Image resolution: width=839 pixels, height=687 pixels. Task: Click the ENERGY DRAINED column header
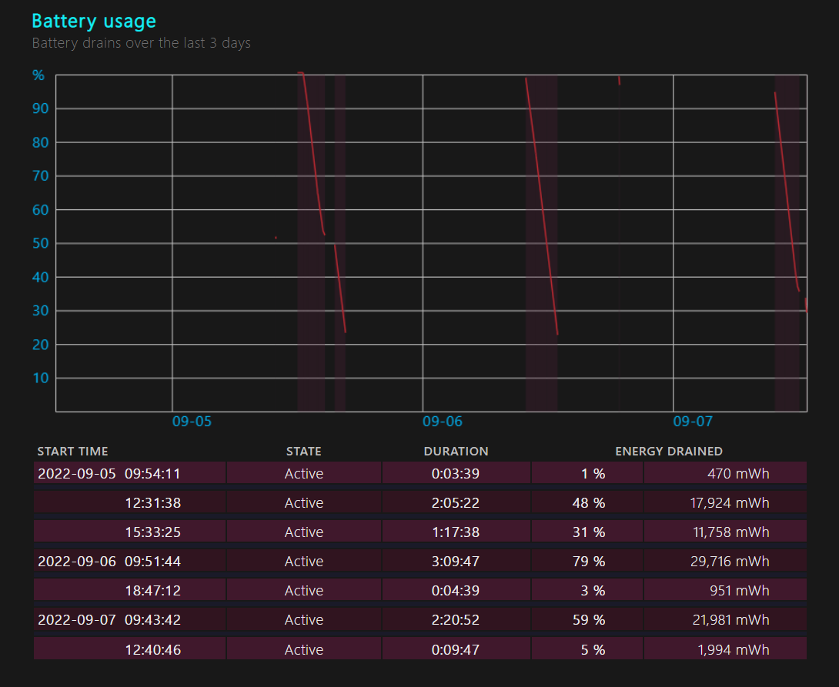[669, 452]
